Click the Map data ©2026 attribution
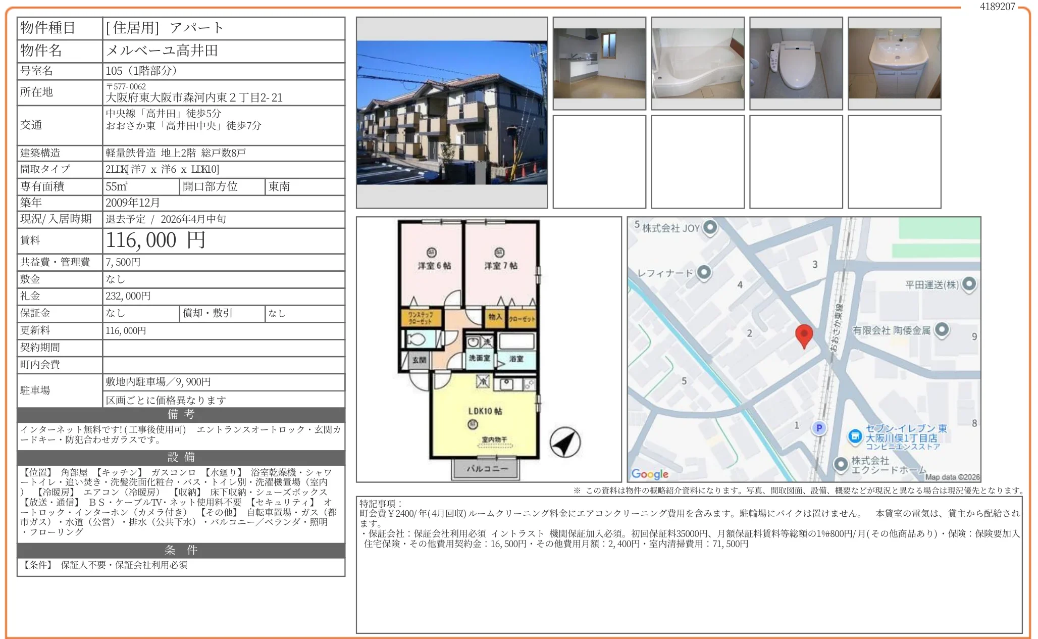 (952, 477)
